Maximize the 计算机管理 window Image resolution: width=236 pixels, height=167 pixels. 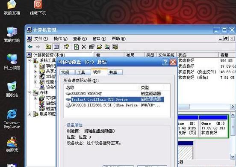tap(224, 30)
